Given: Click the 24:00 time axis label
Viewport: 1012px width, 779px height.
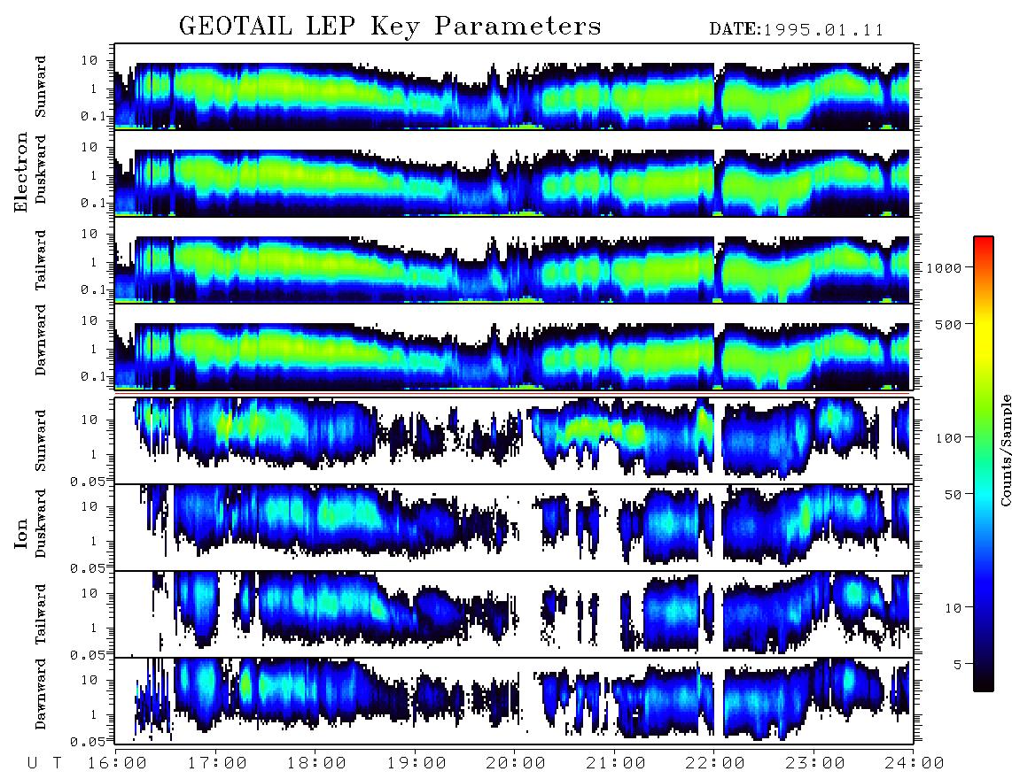Looking at the screenshot, I should (x=915, y=763).
